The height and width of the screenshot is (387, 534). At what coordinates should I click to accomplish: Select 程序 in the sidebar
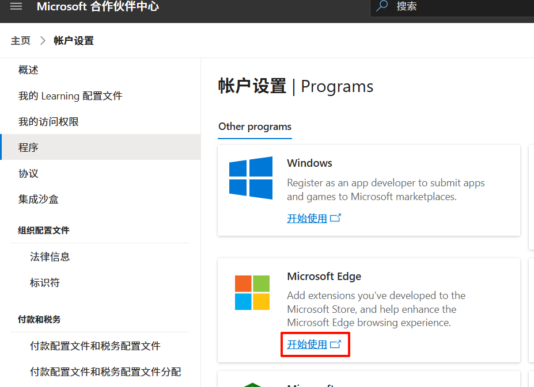tap(100, 147)
